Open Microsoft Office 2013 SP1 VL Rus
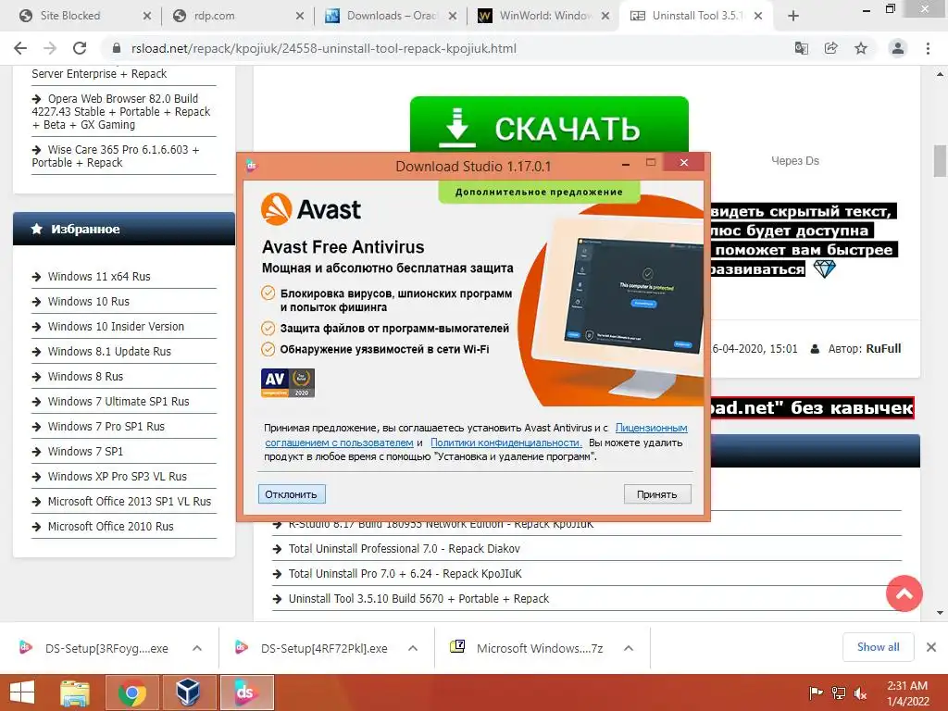The image size is (948, 711). point(130,501)
